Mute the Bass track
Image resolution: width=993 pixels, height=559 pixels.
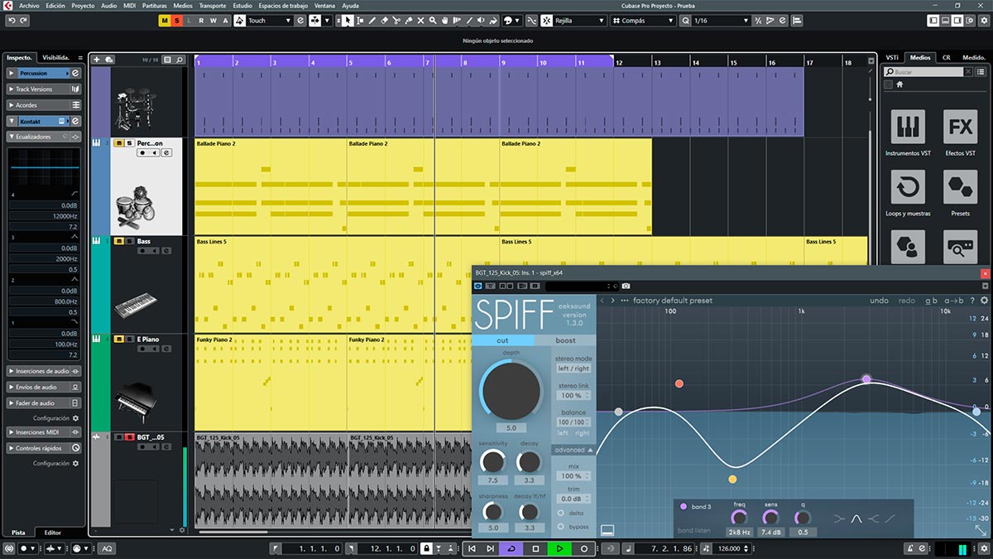coord(119,242)
